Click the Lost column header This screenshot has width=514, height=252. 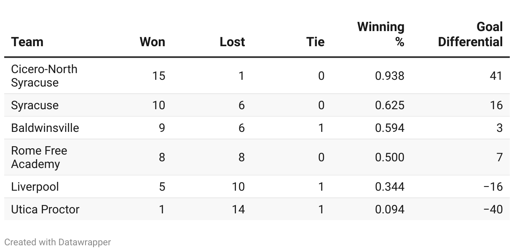(232, 42)
